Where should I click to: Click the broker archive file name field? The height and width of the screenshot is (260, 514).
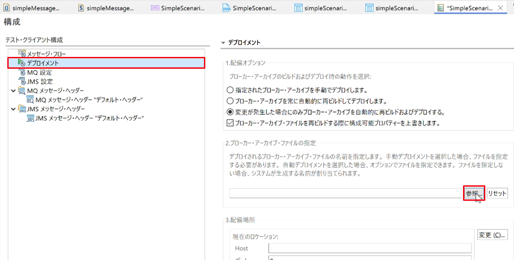(x=345, y=194)
